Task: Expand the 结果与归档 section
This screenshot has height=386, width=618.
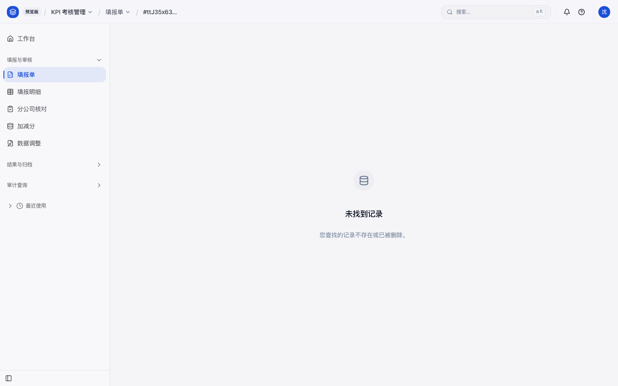Action: tap(55, 165)
